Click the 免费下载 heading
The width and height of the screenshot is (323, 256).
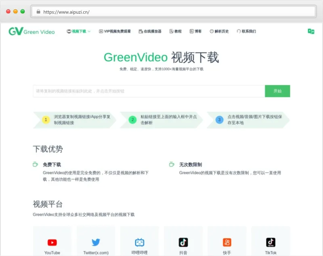pyautogui.click(x=52, y=165)
